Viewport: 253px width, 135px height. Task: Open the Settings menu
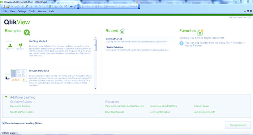[22, 11]
